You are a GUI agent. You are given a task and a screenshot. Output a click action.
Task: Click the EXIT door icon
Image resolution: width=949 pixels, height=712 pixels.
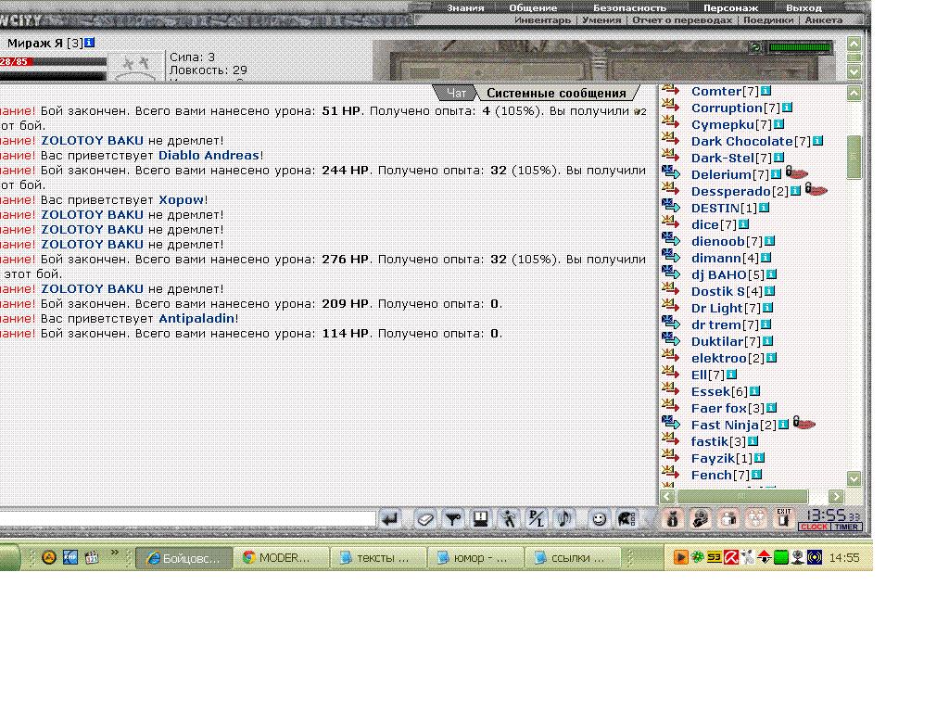coord(784,518)
